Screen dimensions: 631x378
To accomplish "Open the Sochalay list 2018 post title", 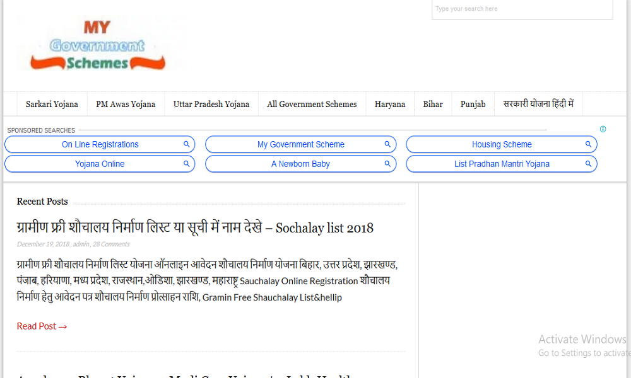I will [195, 227].
